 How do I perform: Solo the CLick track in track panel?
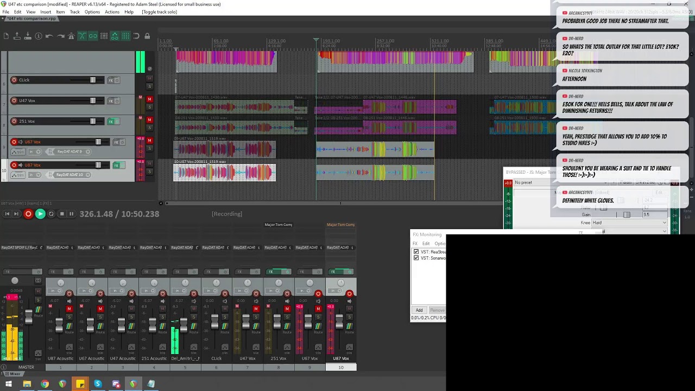pos(149,87)
